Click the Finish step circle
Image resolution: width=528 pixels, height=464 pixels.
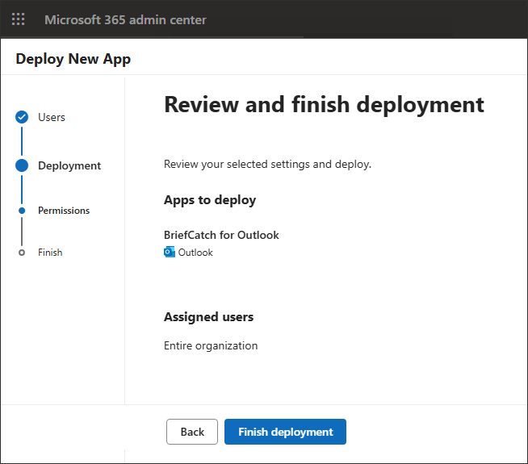pyautogui.click(x=22, y=253)
